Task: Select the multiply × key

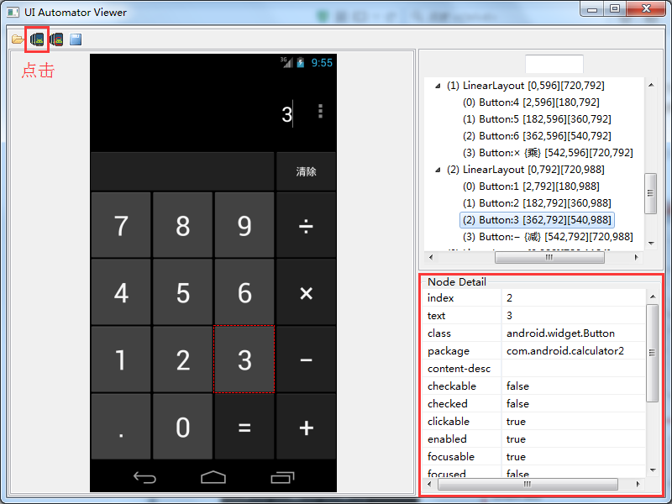Action: [x=306, y=292]
